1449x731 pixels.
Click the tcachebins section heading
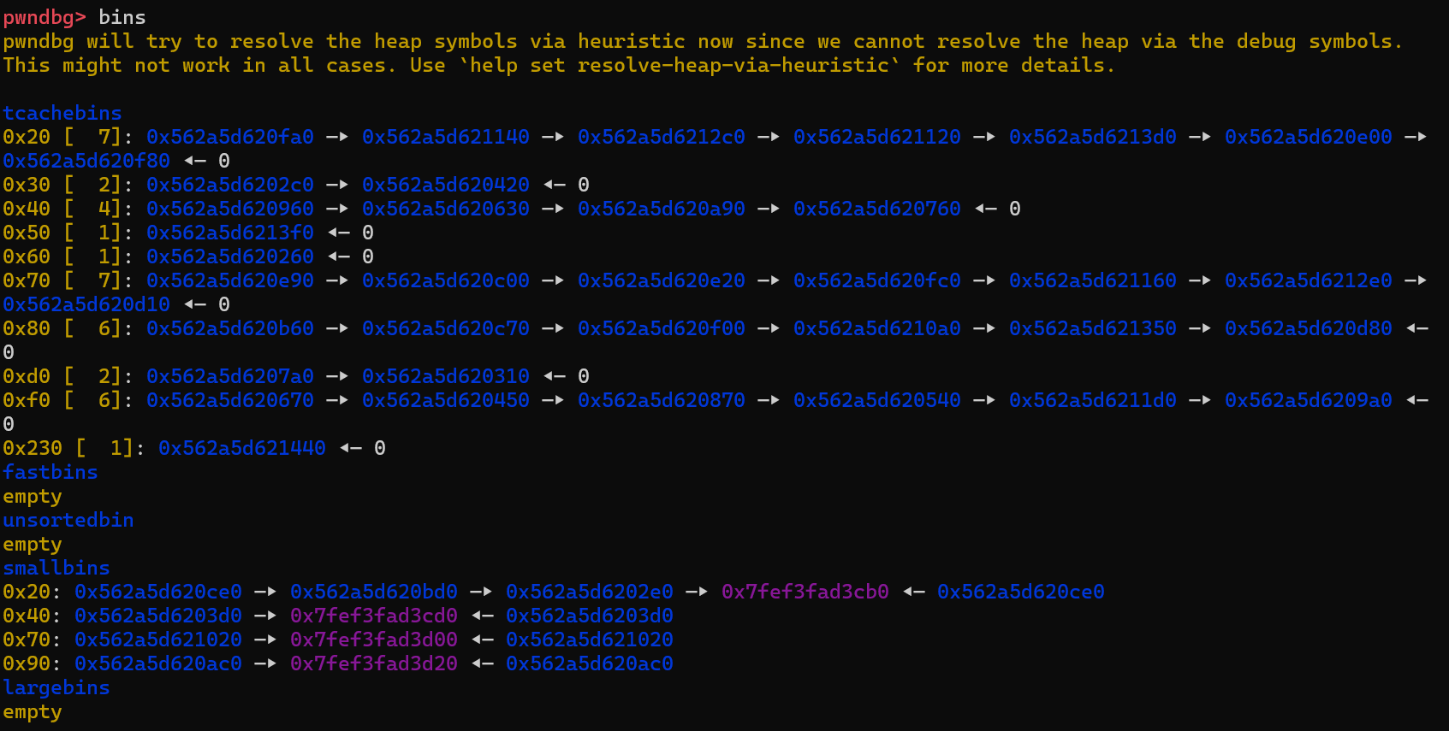[x=62, y=113]
